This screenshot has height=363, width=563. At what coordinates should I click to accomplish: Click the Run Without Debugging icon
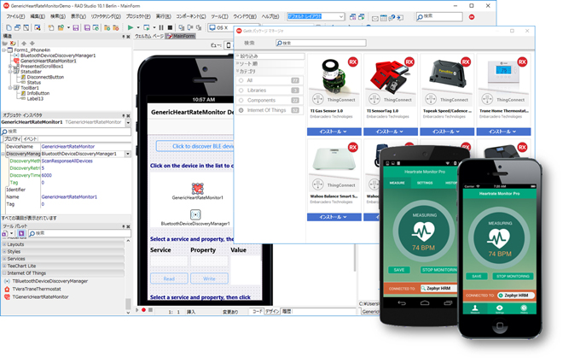coord(146,27)
